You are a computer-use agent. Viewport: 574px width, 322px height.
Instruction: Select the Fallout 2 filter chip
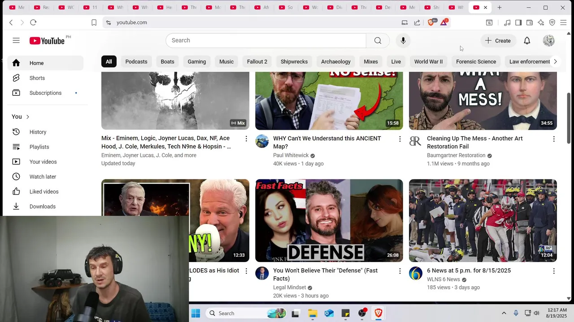pyautogui.click(x=257, y=62)
